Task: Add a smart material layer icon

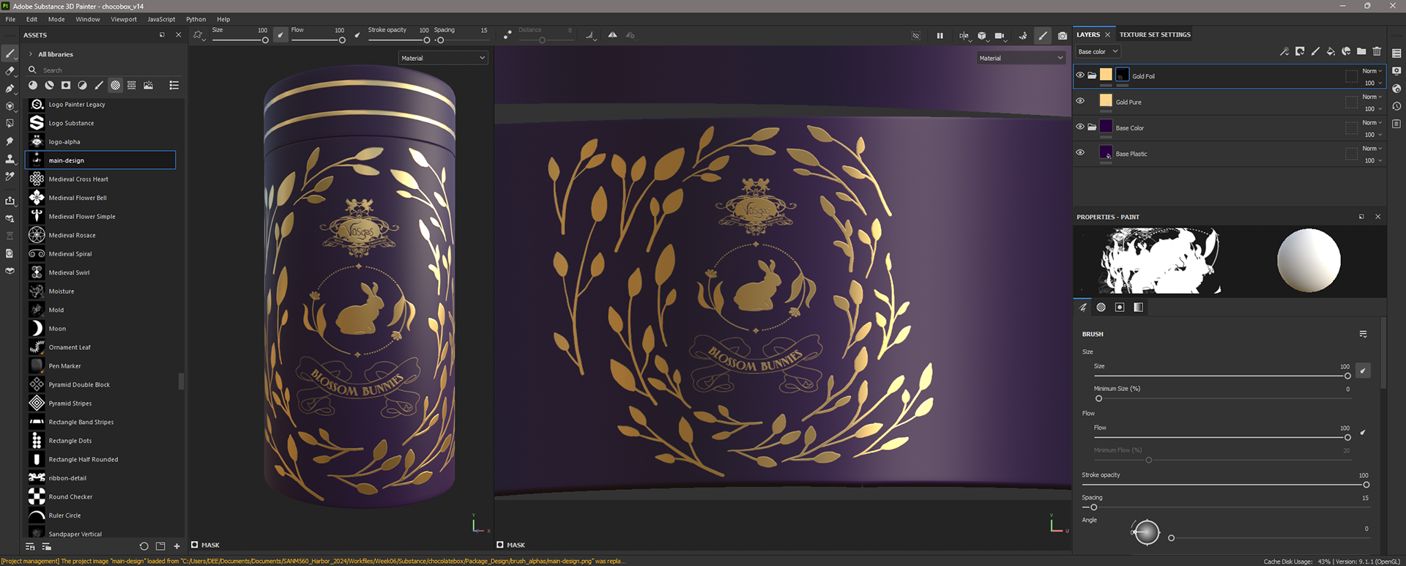Action: click(1346, 51)
